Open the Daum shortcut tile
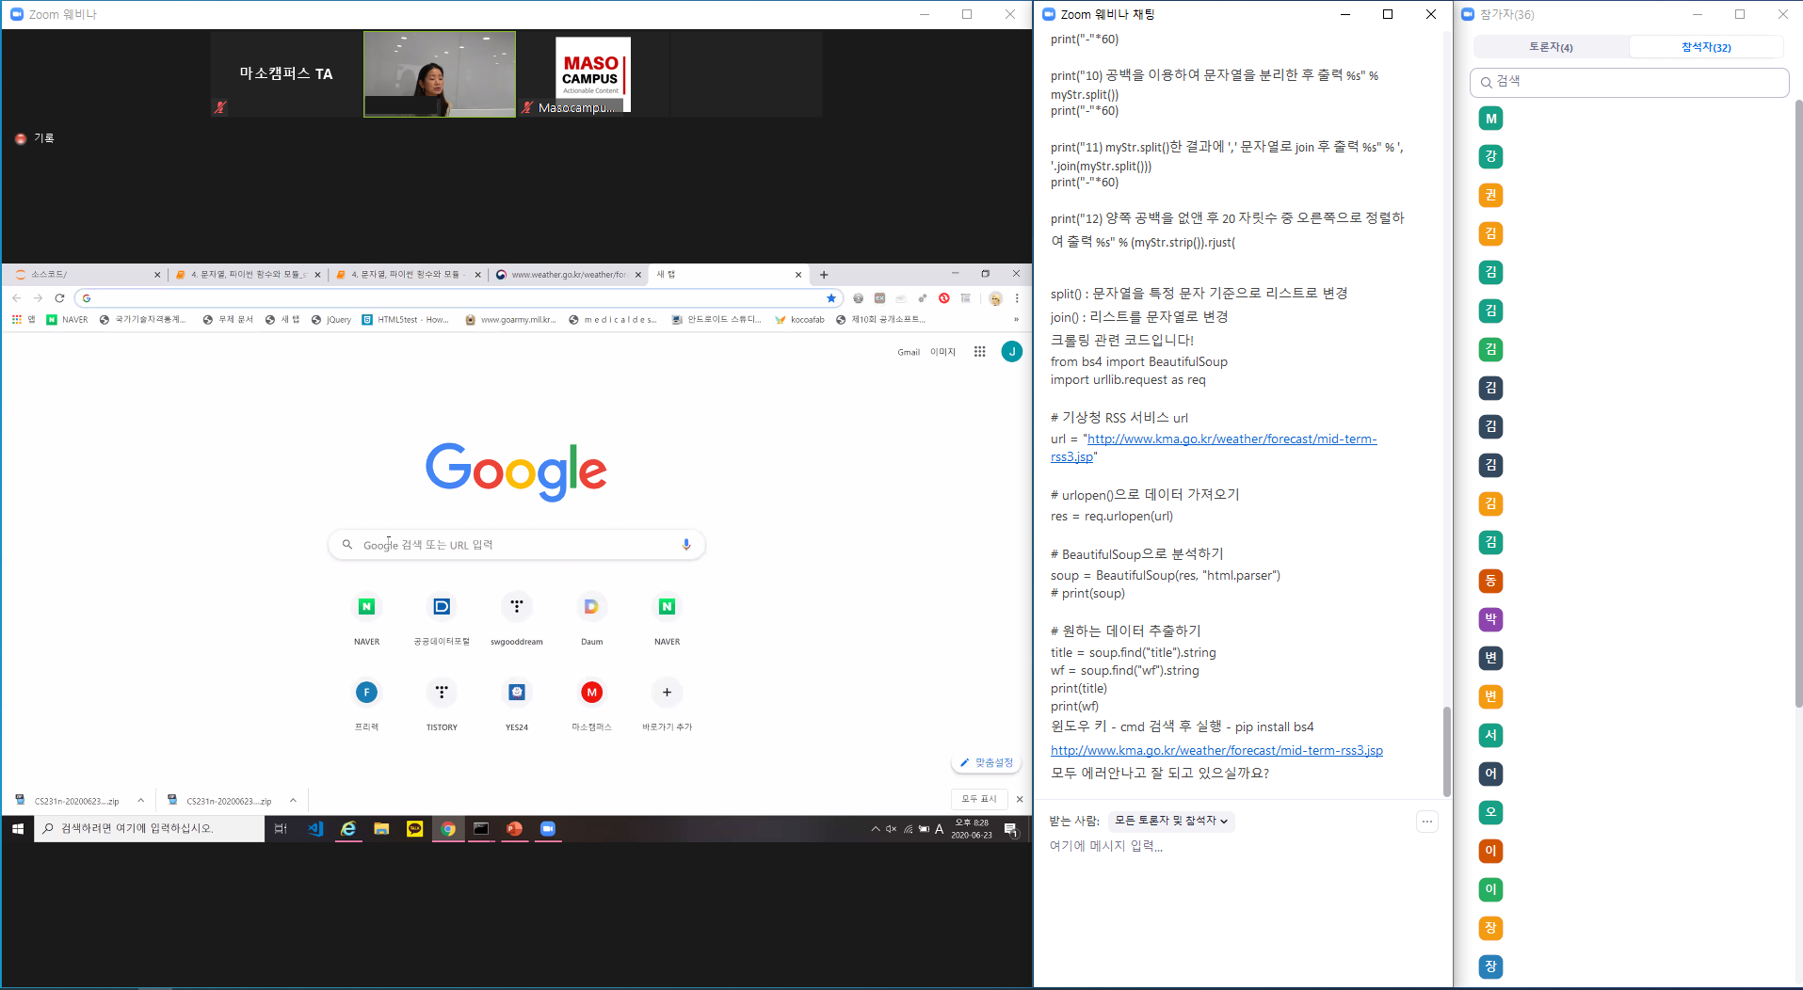 591,608
